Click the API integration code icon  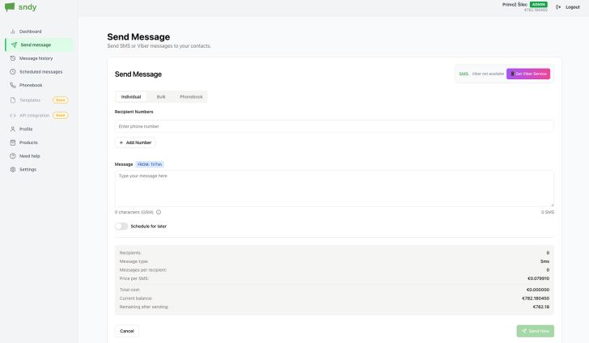point(13,116)
